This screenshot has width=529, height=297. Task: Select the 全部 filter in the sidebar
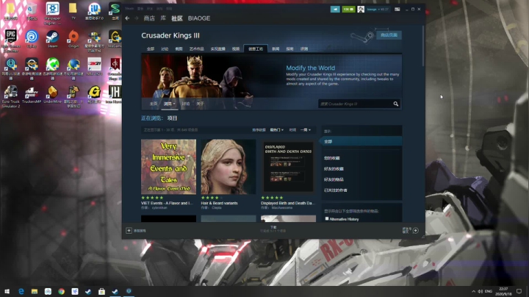[x=361, y=141]
